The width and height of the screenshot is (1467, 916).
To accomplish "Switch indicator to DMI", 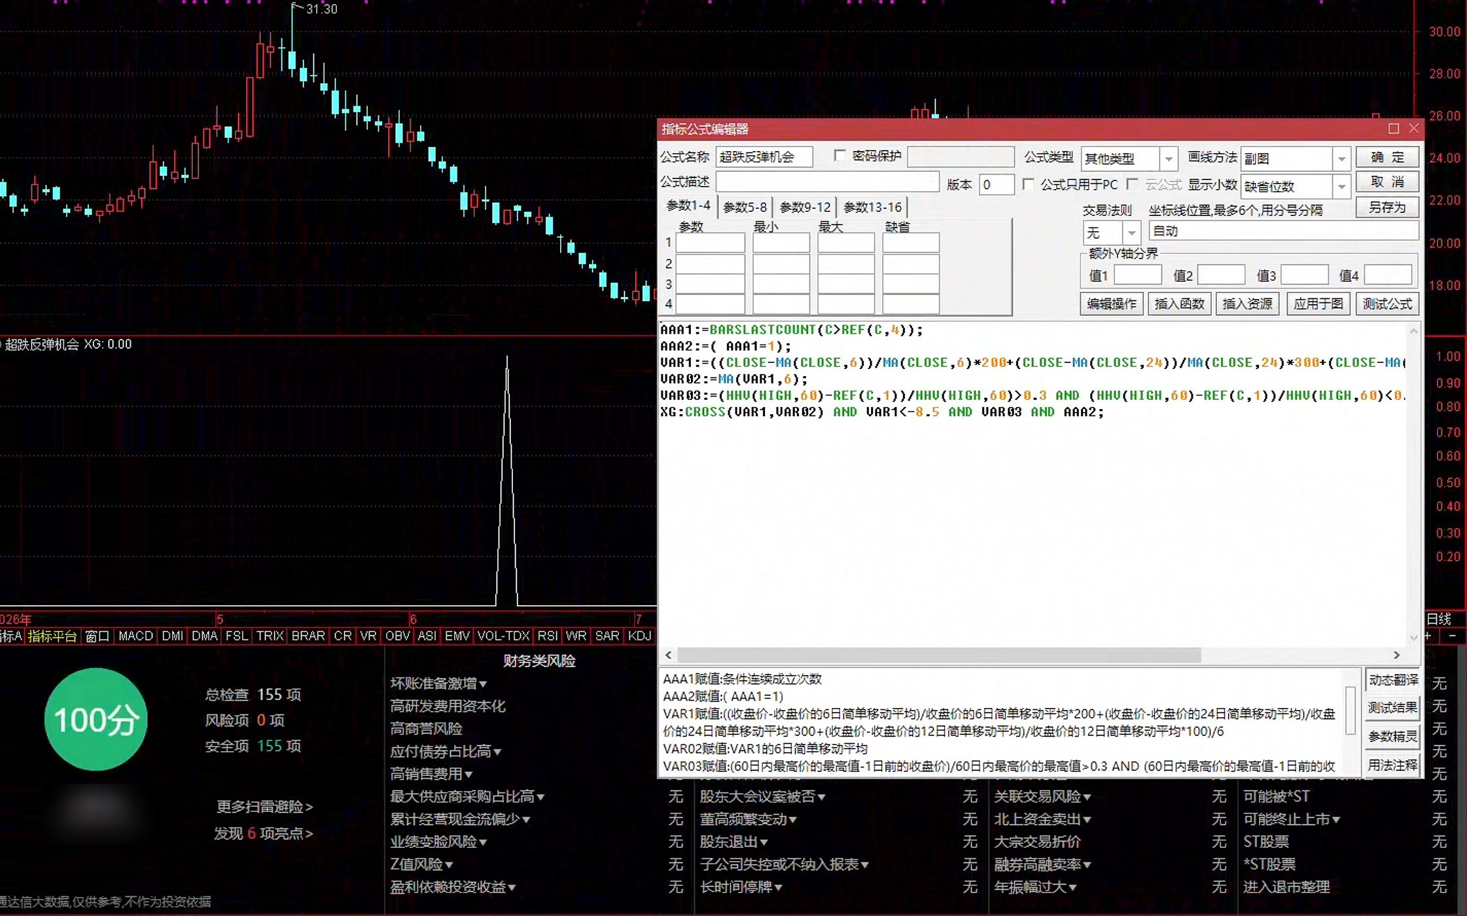I will pos(172,636).
